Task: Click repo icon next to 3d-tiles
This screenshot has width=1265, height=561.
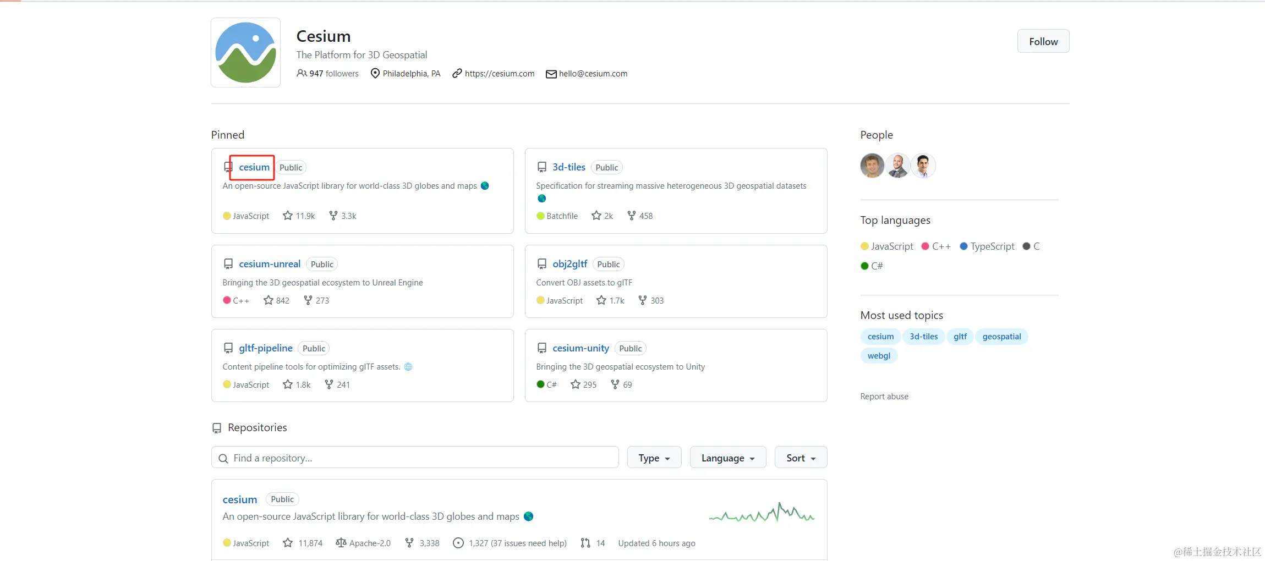Action: pyautogui.click(x=542, y=167)
